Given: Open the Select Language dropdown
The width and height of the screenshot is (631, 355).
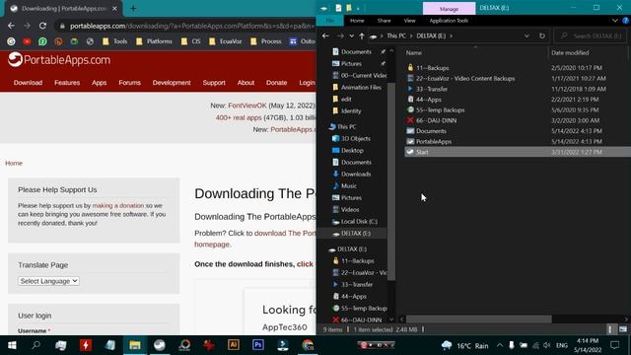Looking at the screenshot, I should pyautogui.click(x=48, y=281).
